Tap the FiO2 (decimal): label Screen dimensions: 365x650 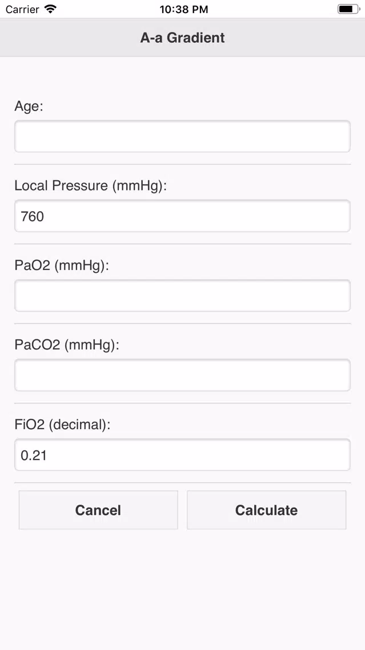point(62,425)
